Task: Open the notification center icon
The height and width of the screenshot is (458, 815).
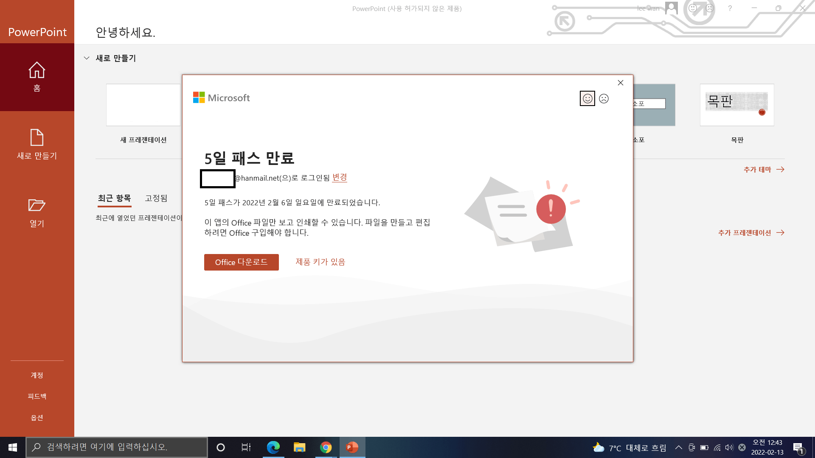Action: click(798, 448)
